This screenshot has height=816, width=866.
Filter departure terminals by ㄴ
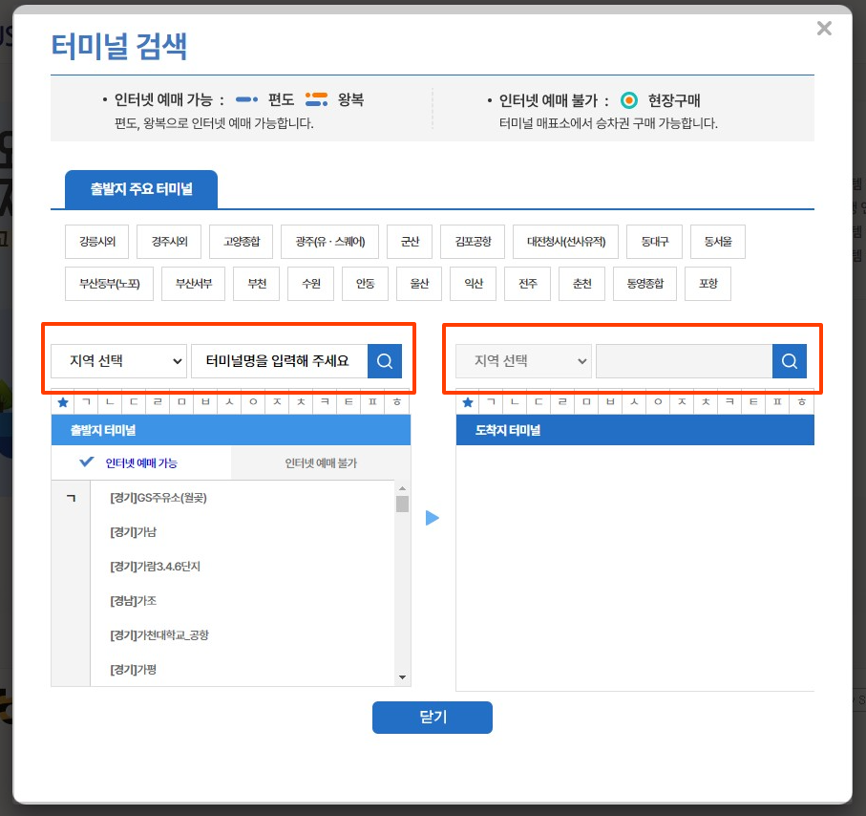tap(111, 402)
